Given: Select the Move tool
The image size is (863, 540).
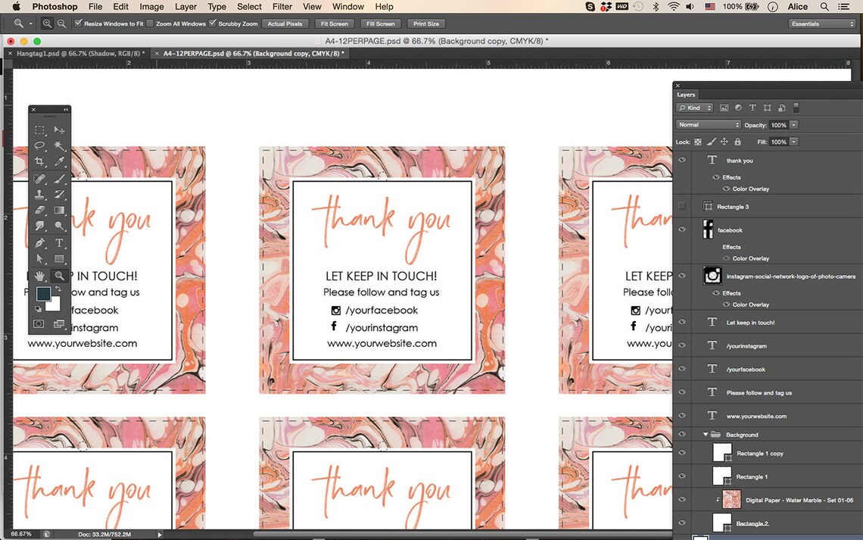Looking at the screenshot, I should pyautogui.click(x=60, y=130).
